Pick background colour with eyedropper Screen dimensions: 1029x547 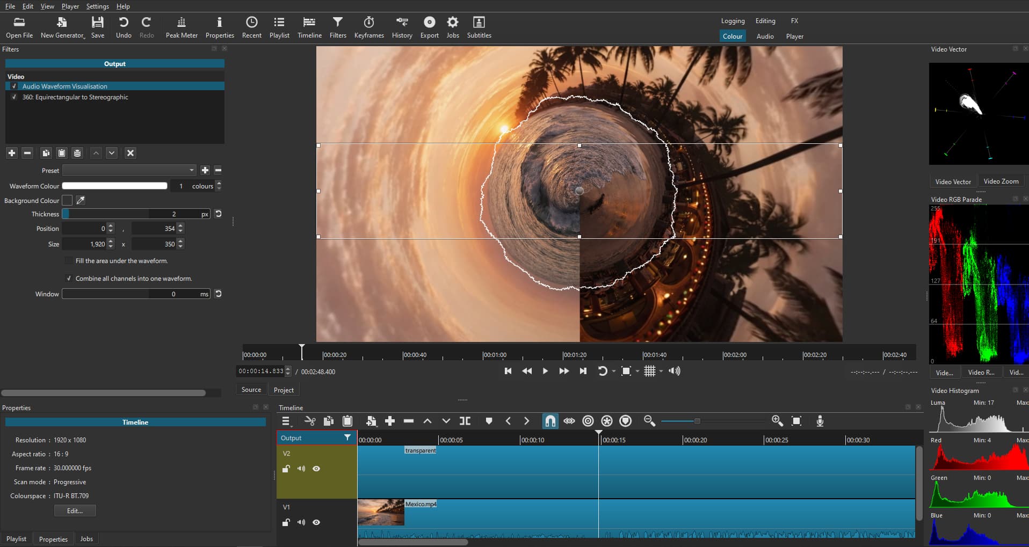[81, 200]
